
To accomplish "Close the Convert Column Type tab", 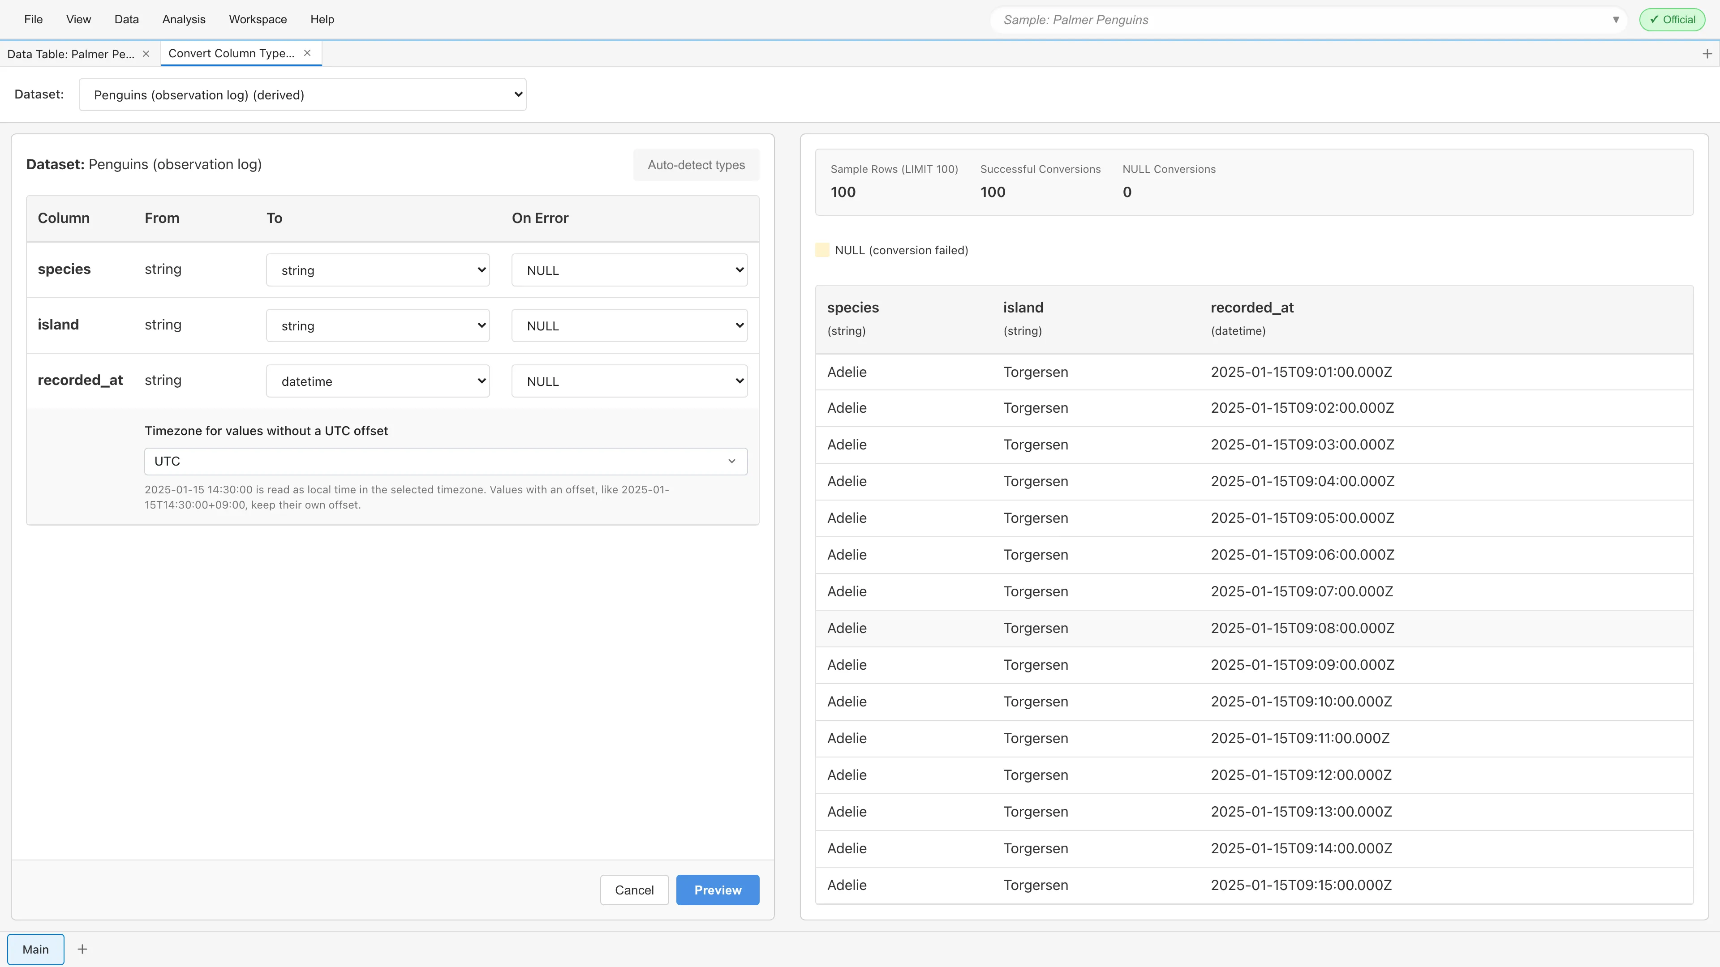I will [307, 53].
